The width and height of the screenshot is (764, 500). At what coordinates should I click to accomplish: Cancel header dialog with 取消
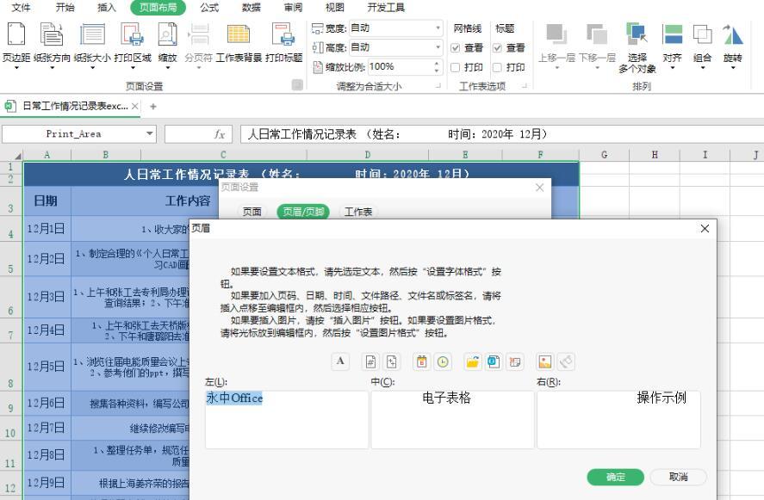tap(678, 477)
